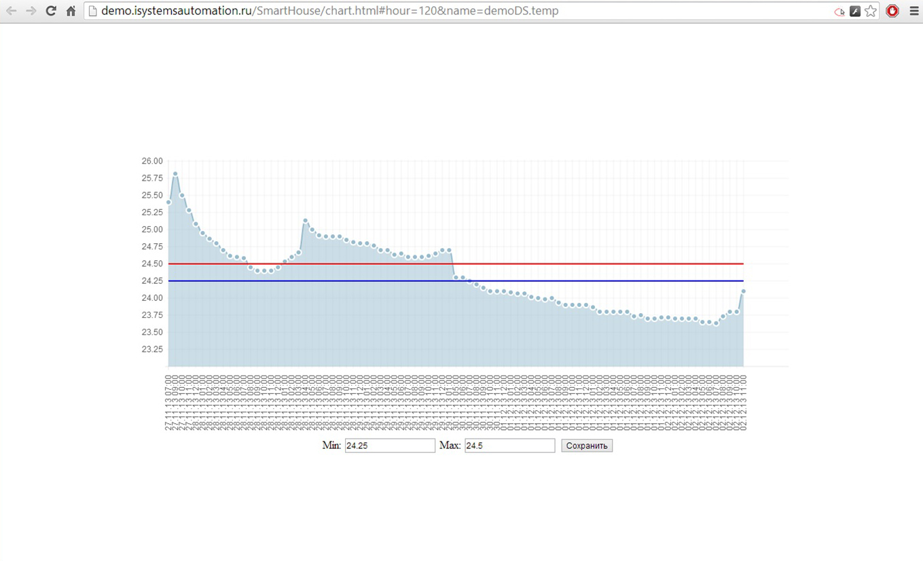Click the red cursor icon in address bar
The height and width of the screenshot is (561, 923).
tap(839, 12)
